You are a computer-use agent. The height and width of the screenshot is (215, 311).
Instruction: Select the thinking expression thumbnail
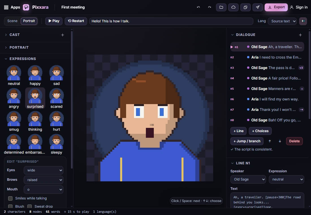point(35,121)
